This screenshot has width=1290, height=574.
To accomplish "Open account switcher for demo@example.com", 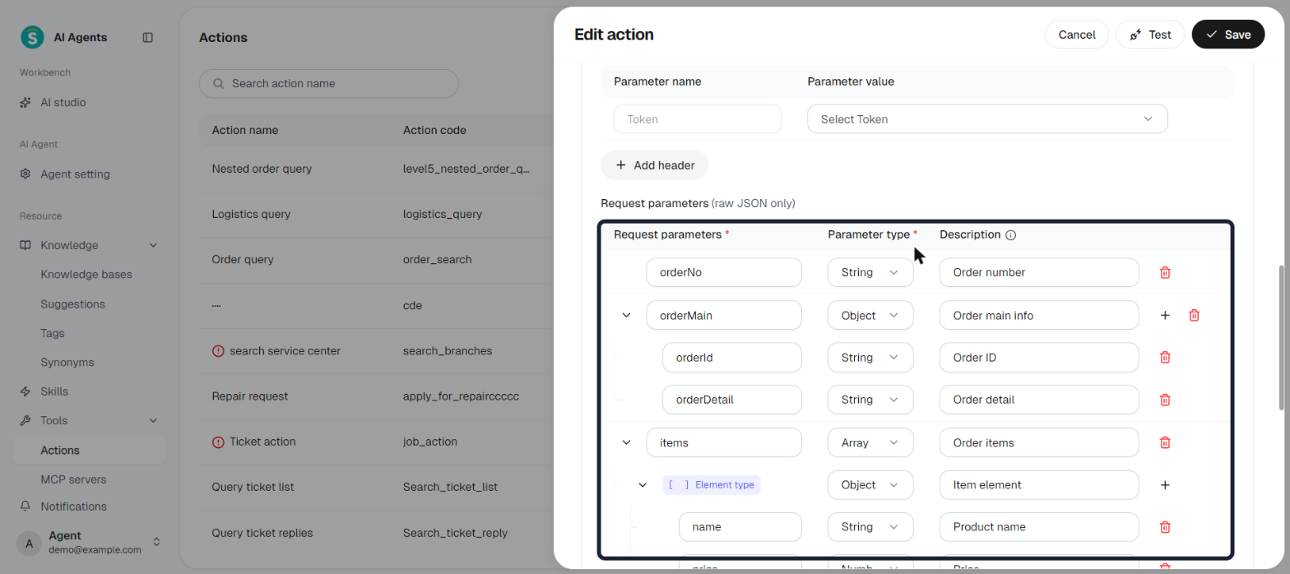I will [156, 543].
